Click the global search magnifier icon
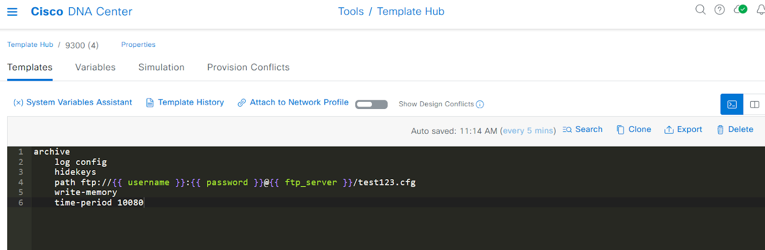This screenshot has height=250, width=765. 700,10
